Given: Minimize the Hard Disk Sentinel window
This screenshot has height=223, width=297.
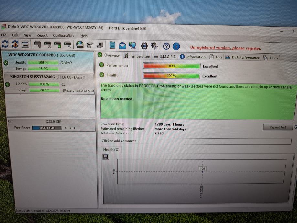Looking at the screenshot, I should click(x=281, y=31).
